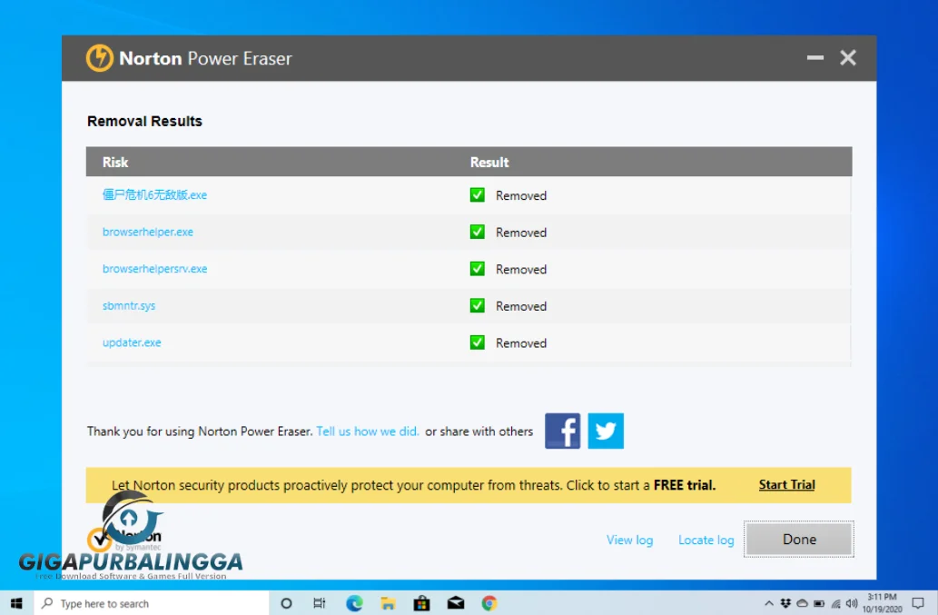This screenshot has width=938, height=615.
Task: Close the Norton Power Eraser window
Action: coord(848,57)
